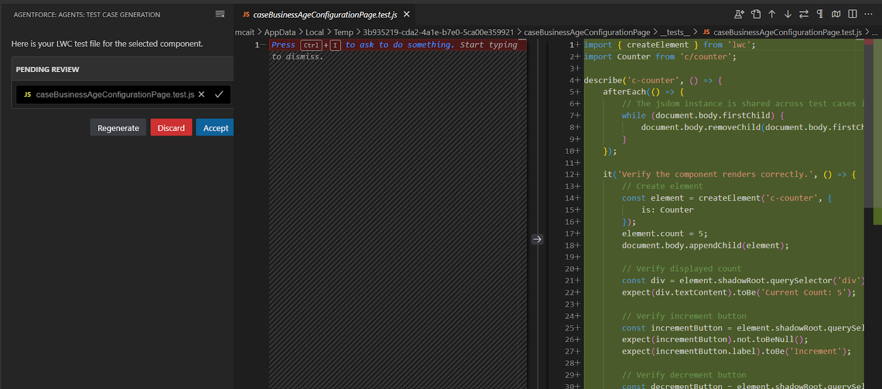
Task: Open the editor's More Actions ellipsis menu
Action: click(x=869, y=14)
